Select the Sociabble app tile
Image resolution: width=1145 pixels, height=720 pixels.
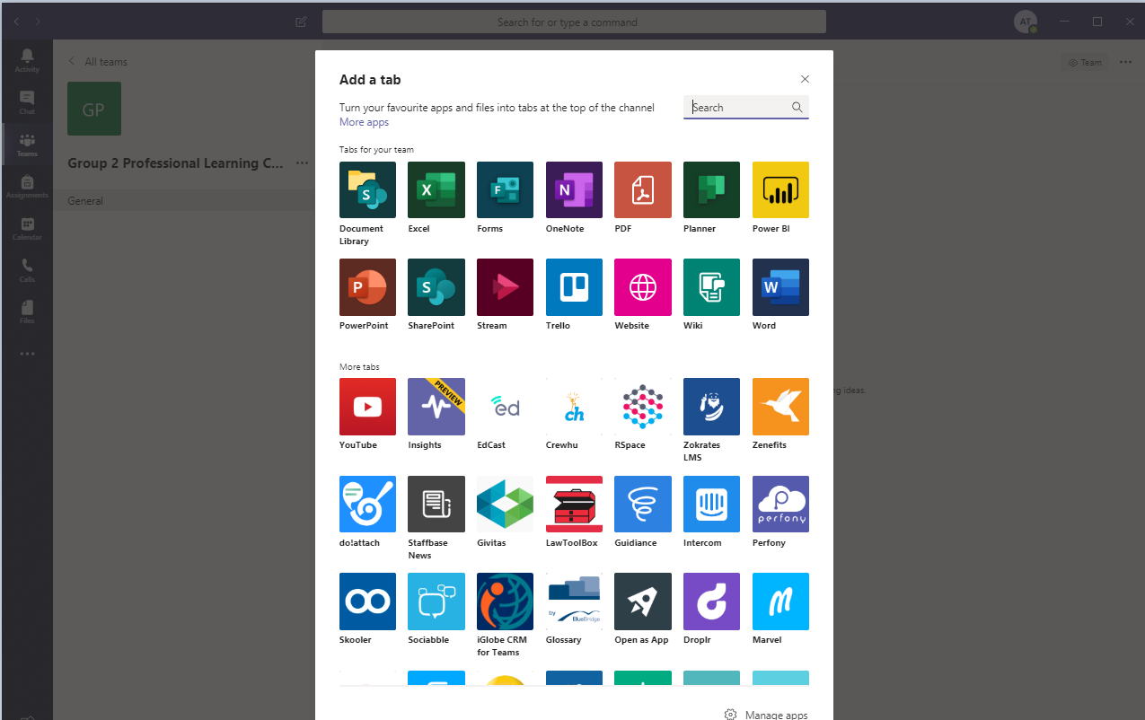[436, 601]
